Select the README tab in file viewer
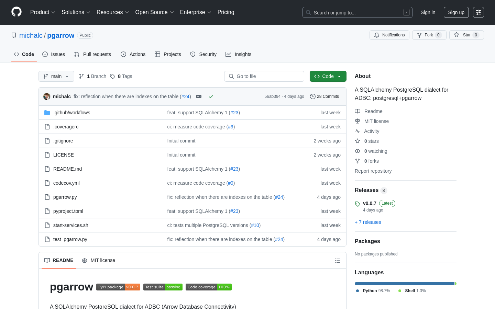Image resolution: width=495 pixels, height=309 pixels. coord(59,261)
